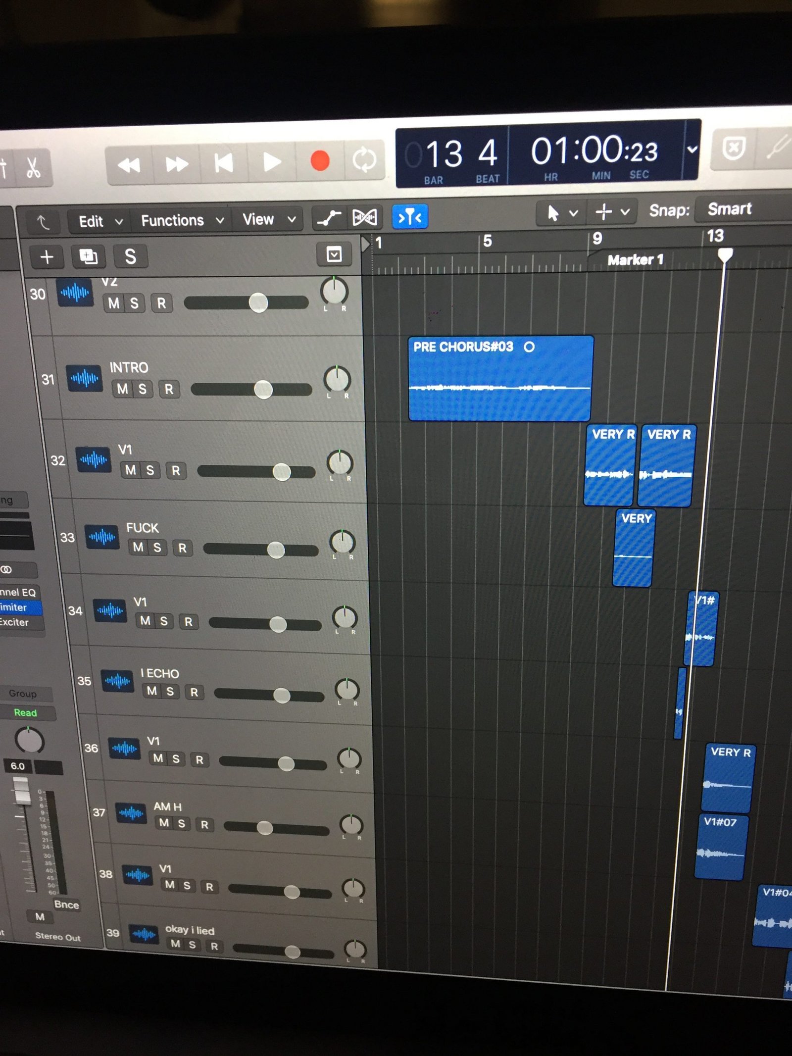Open the left-click pointer tool menu
Screen dimensions: 792x1056
[562, 213]
